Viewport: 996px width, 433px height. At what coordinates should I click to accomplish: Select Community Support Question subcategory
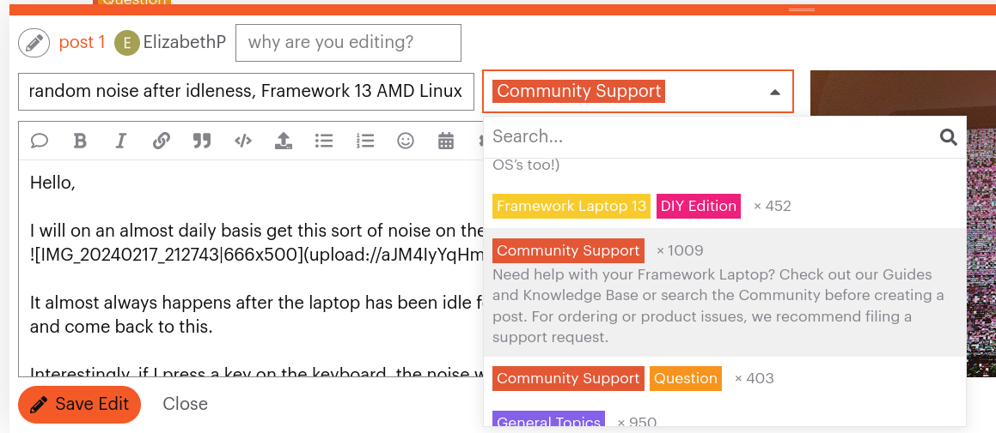click(x=724, y=378)
